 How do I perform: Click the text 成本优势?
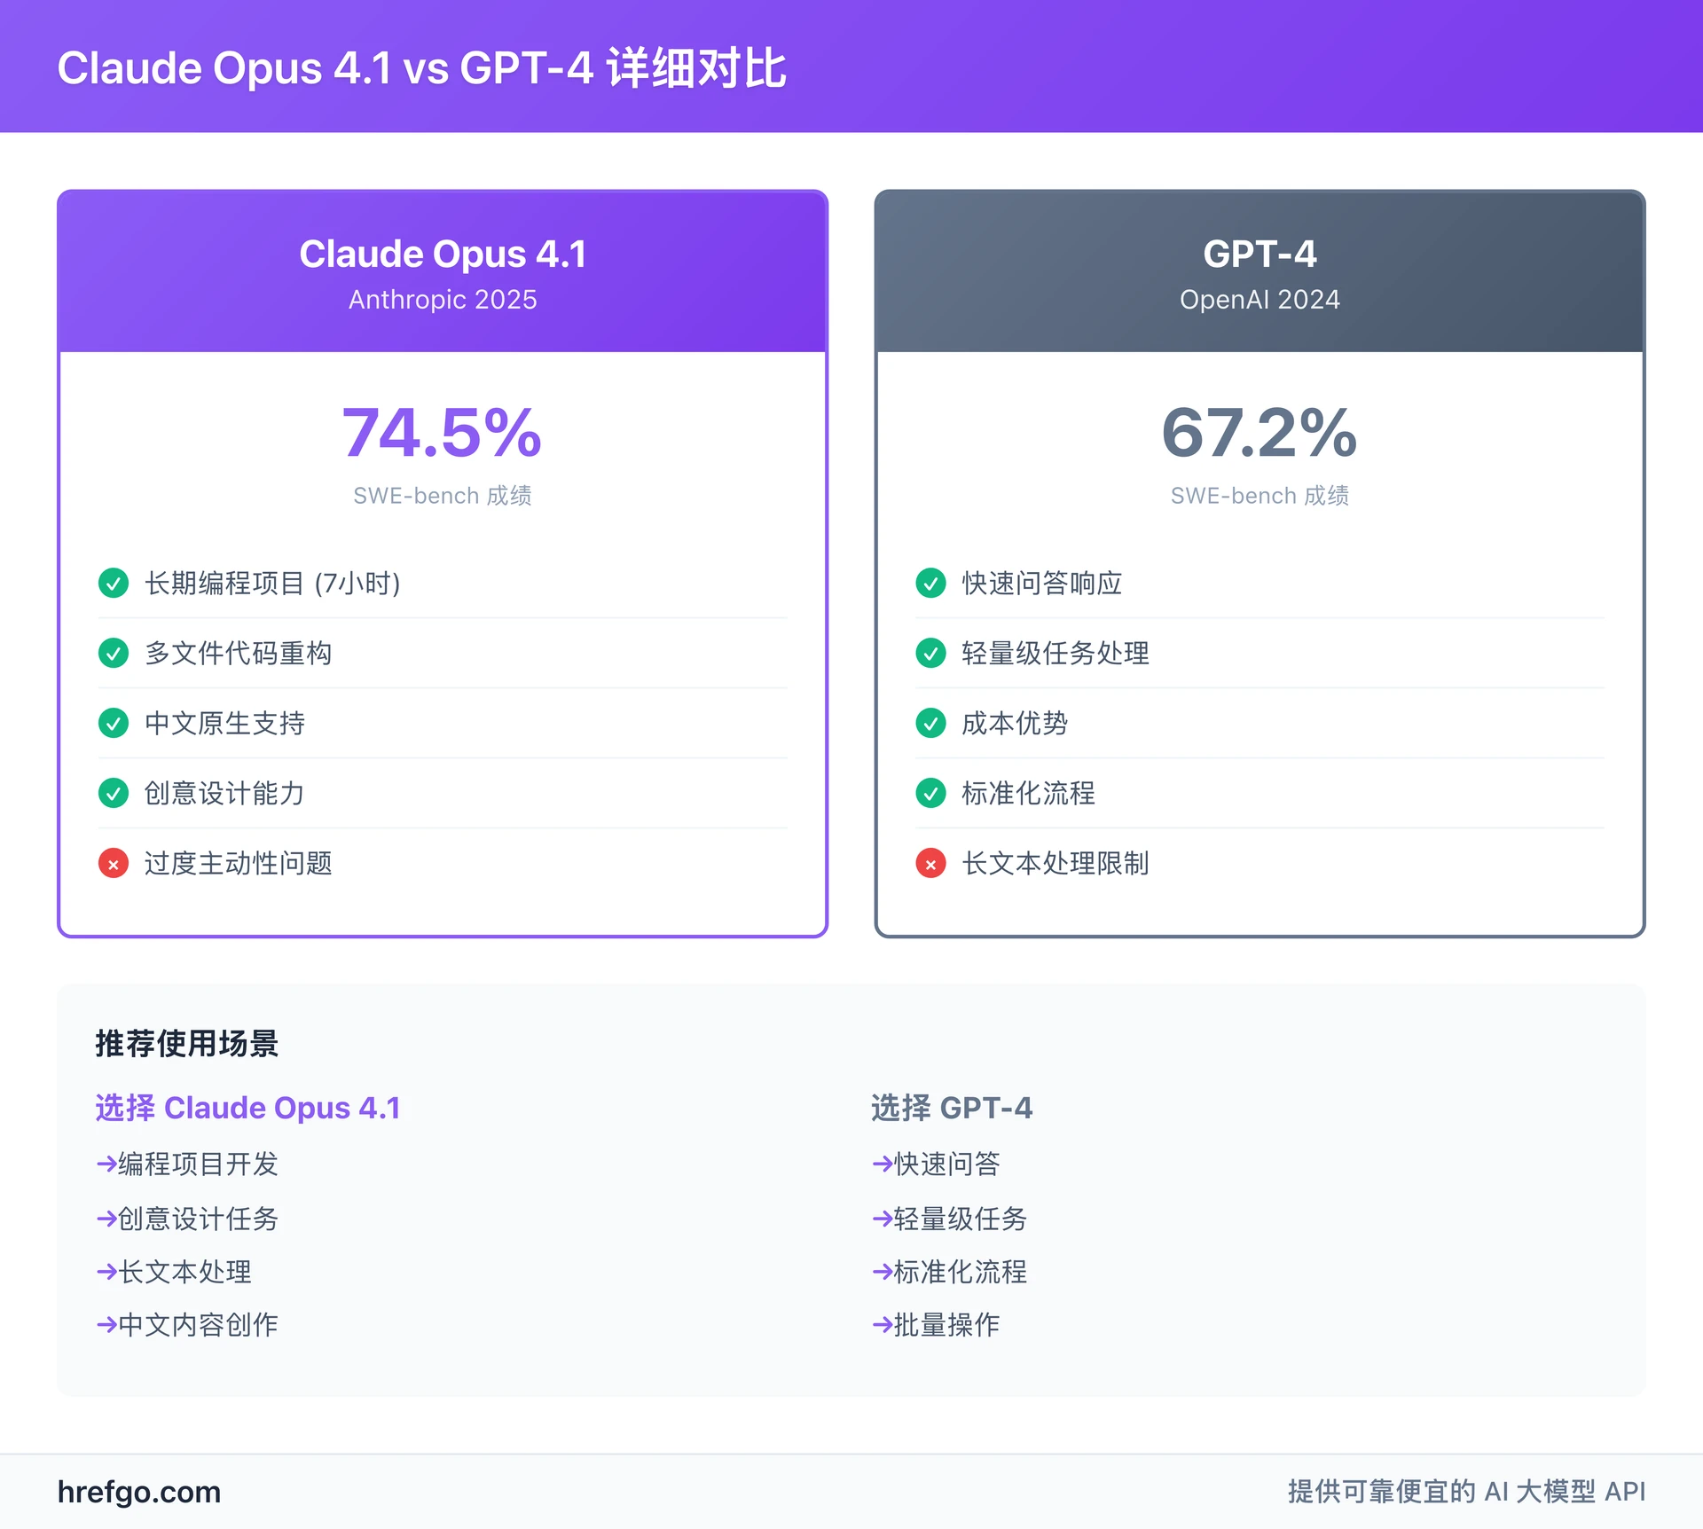[1015, 723]
